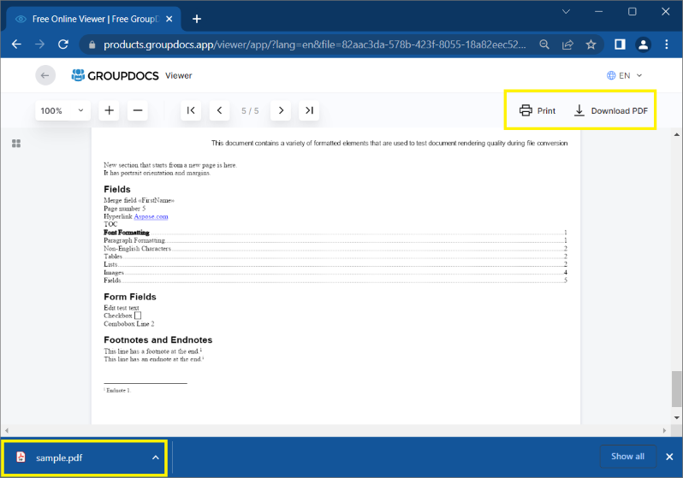Click the Edit test text field
Screen dimensions: 683x478
coord(122,308)
